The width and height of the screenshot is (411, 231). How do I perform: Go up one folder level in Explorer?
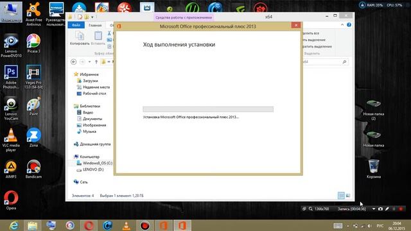(x=96, y=62)
